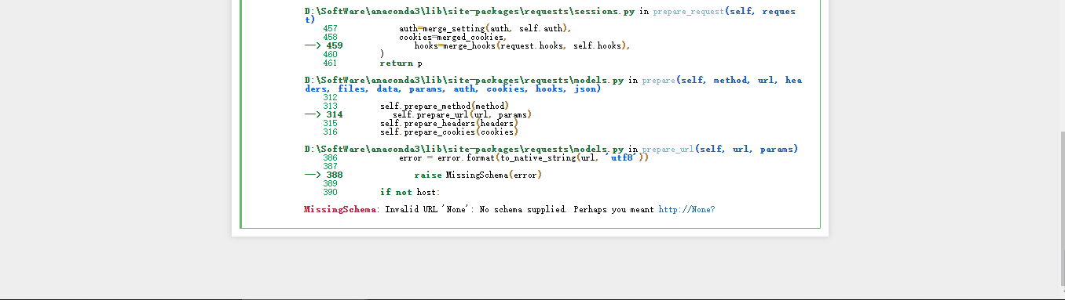
Task: Click the red MissingSchema exception name
Action: tap(339, 210)
